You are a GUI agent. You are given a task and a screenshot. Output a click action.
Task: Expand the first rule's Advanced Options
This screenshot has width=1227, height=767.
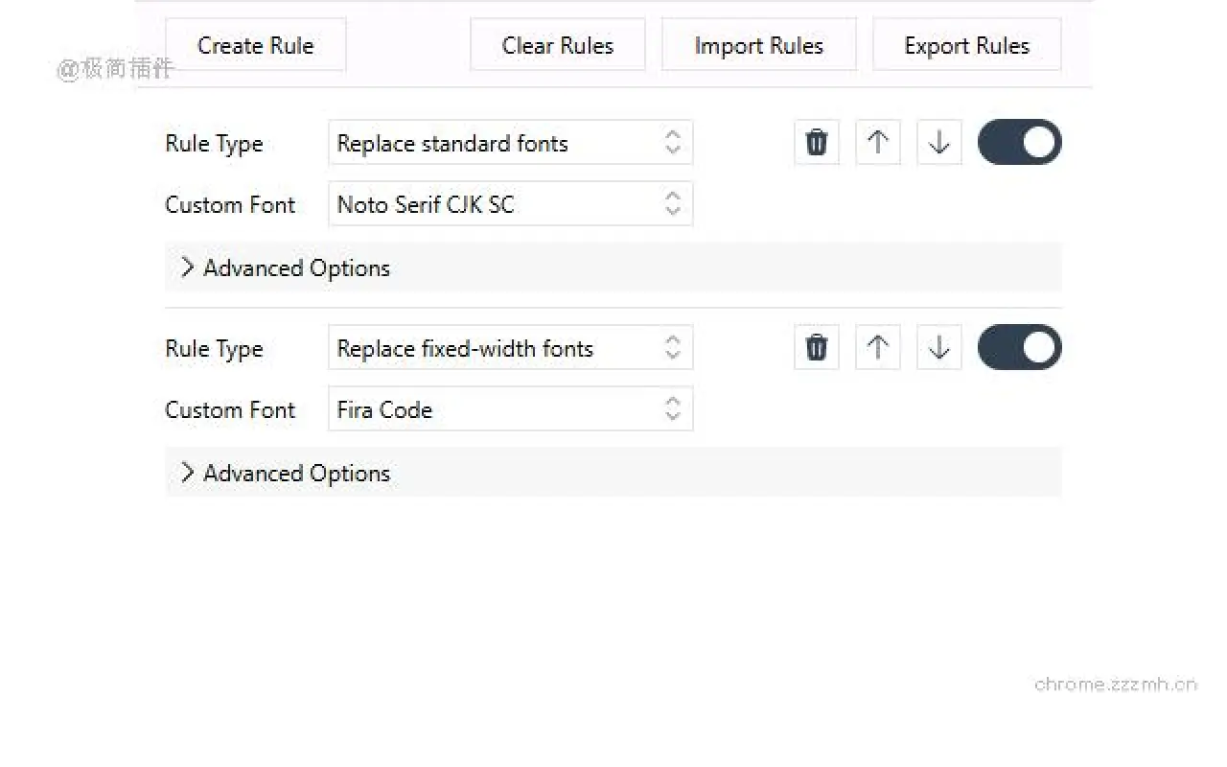click(297, 267)
